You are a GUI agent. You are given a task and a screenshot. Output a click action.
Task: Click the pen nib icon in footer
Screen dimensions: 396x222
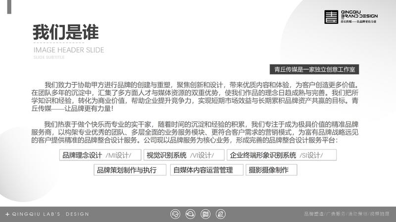(x=220, y=214)
